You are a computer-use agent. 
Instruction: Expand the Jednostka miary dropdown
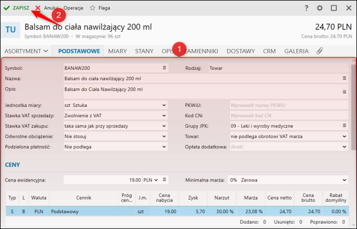[164, 105]
